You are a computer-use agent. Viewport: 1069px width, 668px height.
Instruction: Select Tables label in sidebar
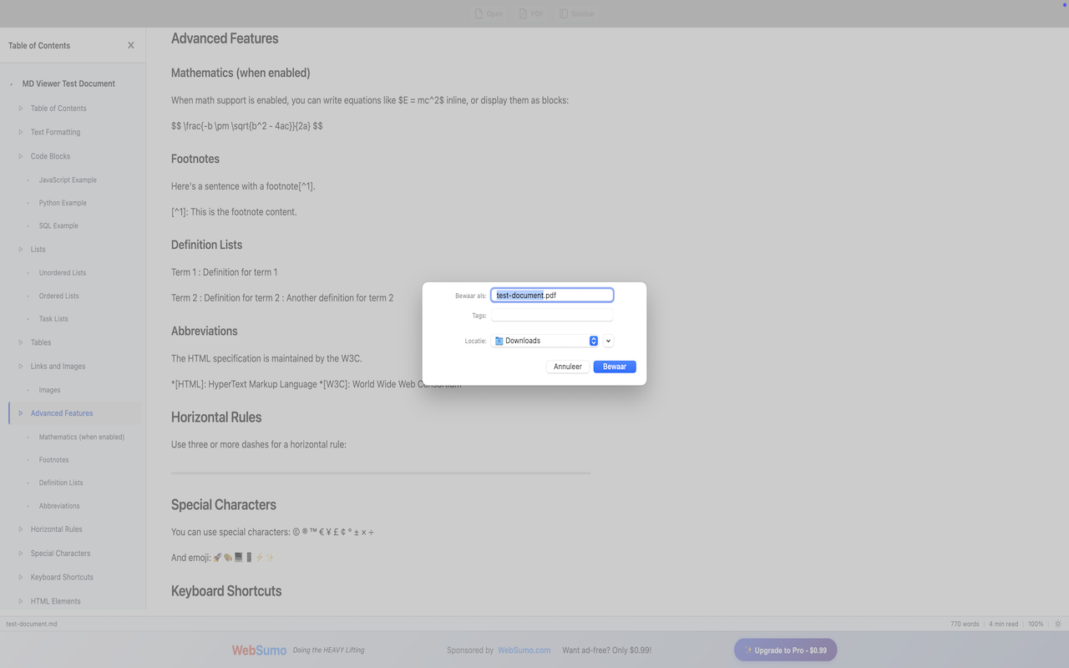[x=41, y=342]
